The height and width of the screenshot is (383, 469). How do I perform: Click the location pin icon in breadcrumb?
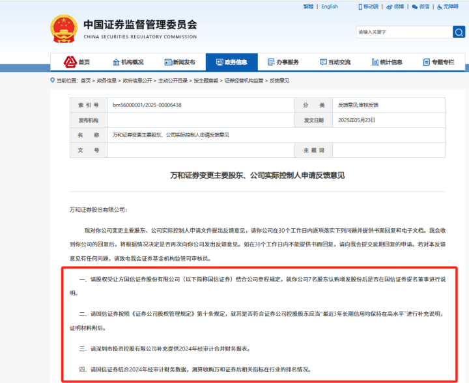(53, 80)
